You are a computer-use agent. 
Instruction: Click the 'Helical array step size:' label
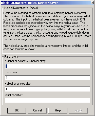[x=18, y=84]
